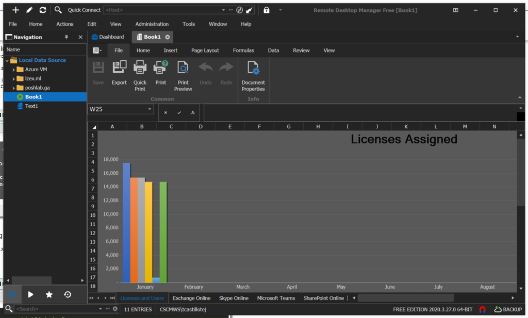Show recent entries history icon
The width and height of the screenshot is (528, 318).
tap(68, 294)
